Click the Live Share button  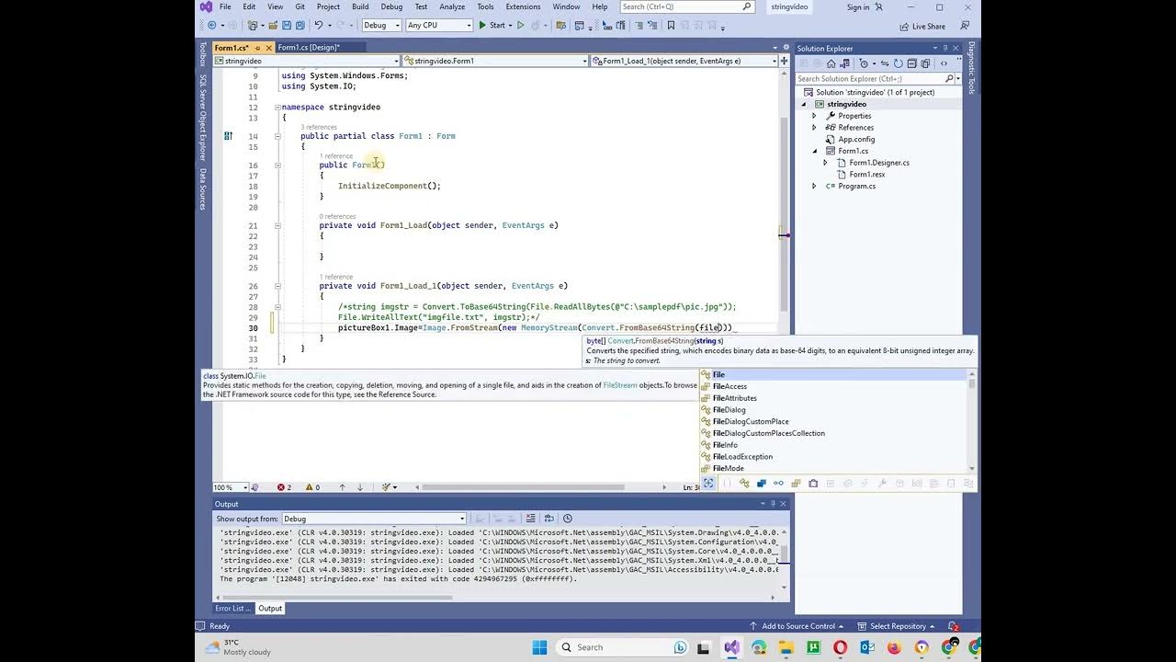point(922,27)
